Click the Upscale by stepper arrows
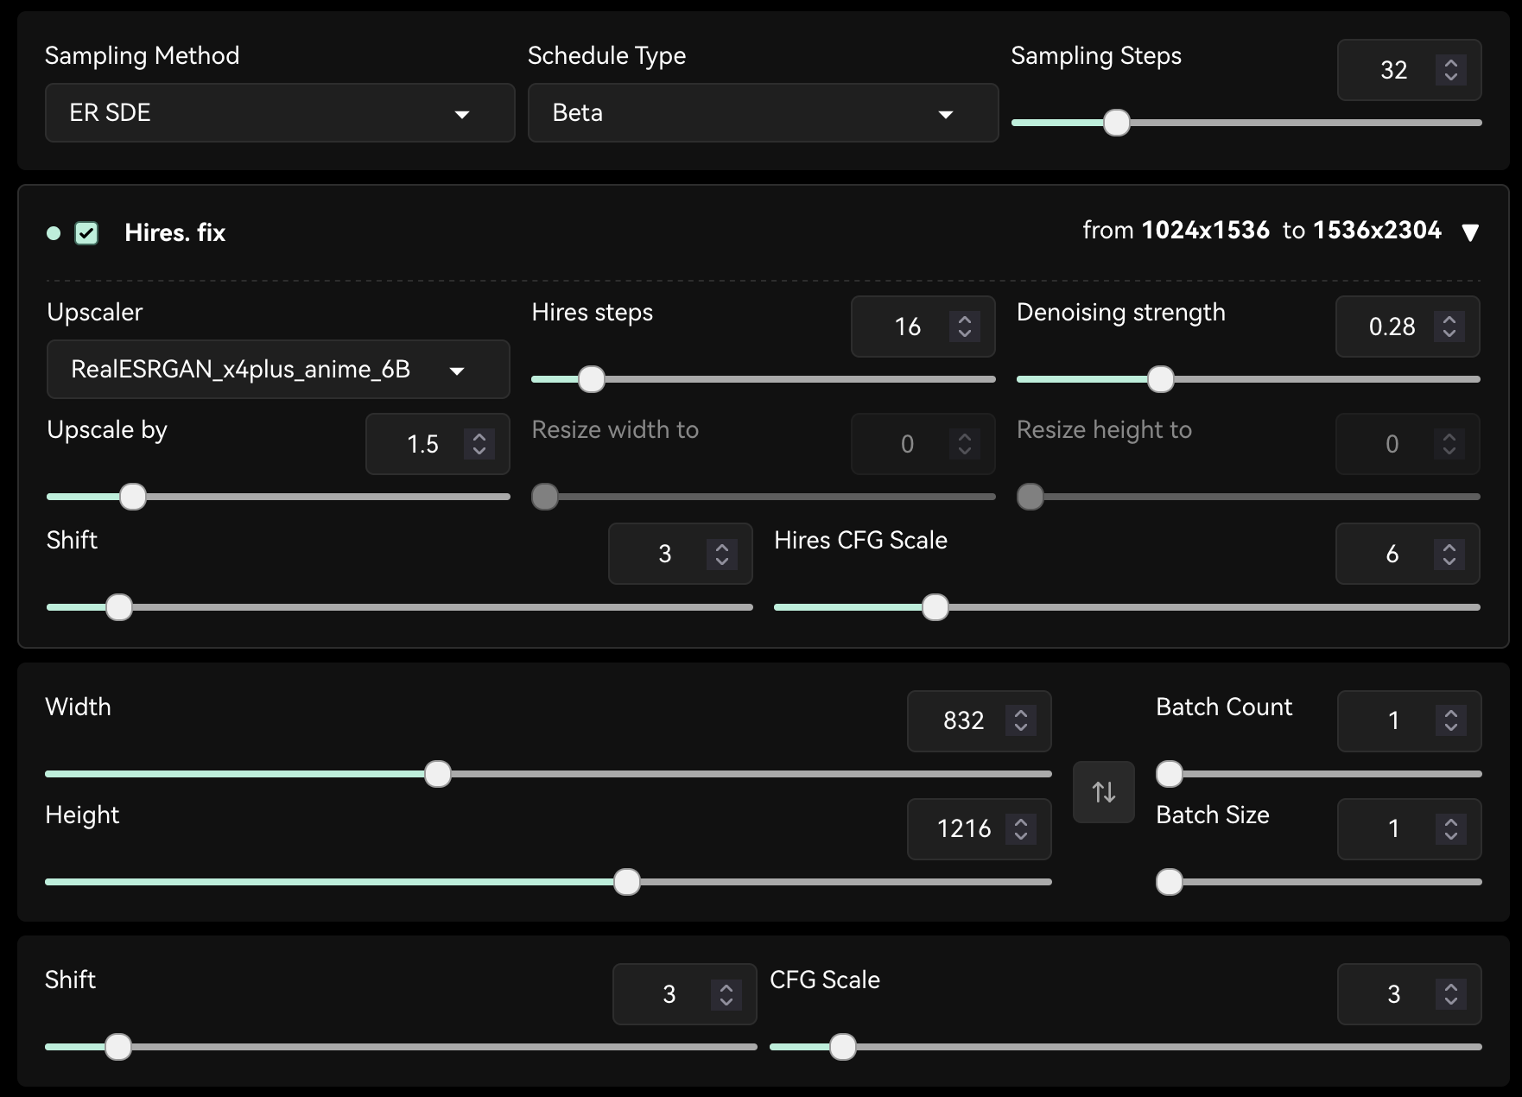1522x1097 pixels. 479,444
